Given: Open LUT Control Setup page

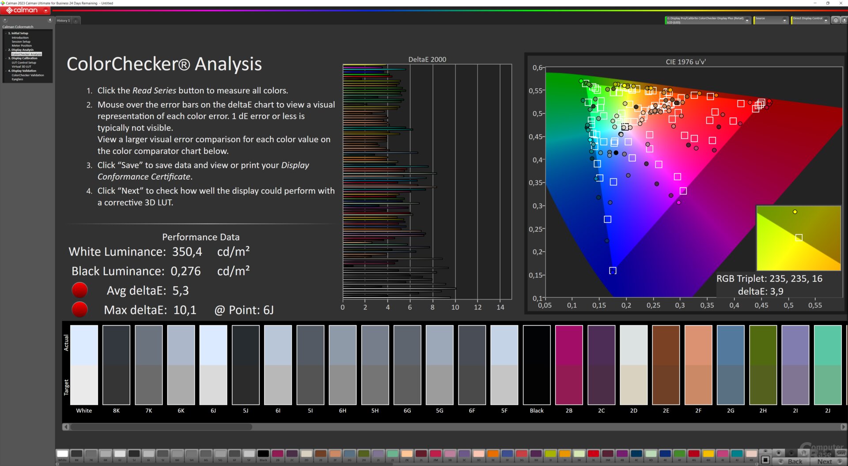Looking at the screenshot, I should (24, 63).
